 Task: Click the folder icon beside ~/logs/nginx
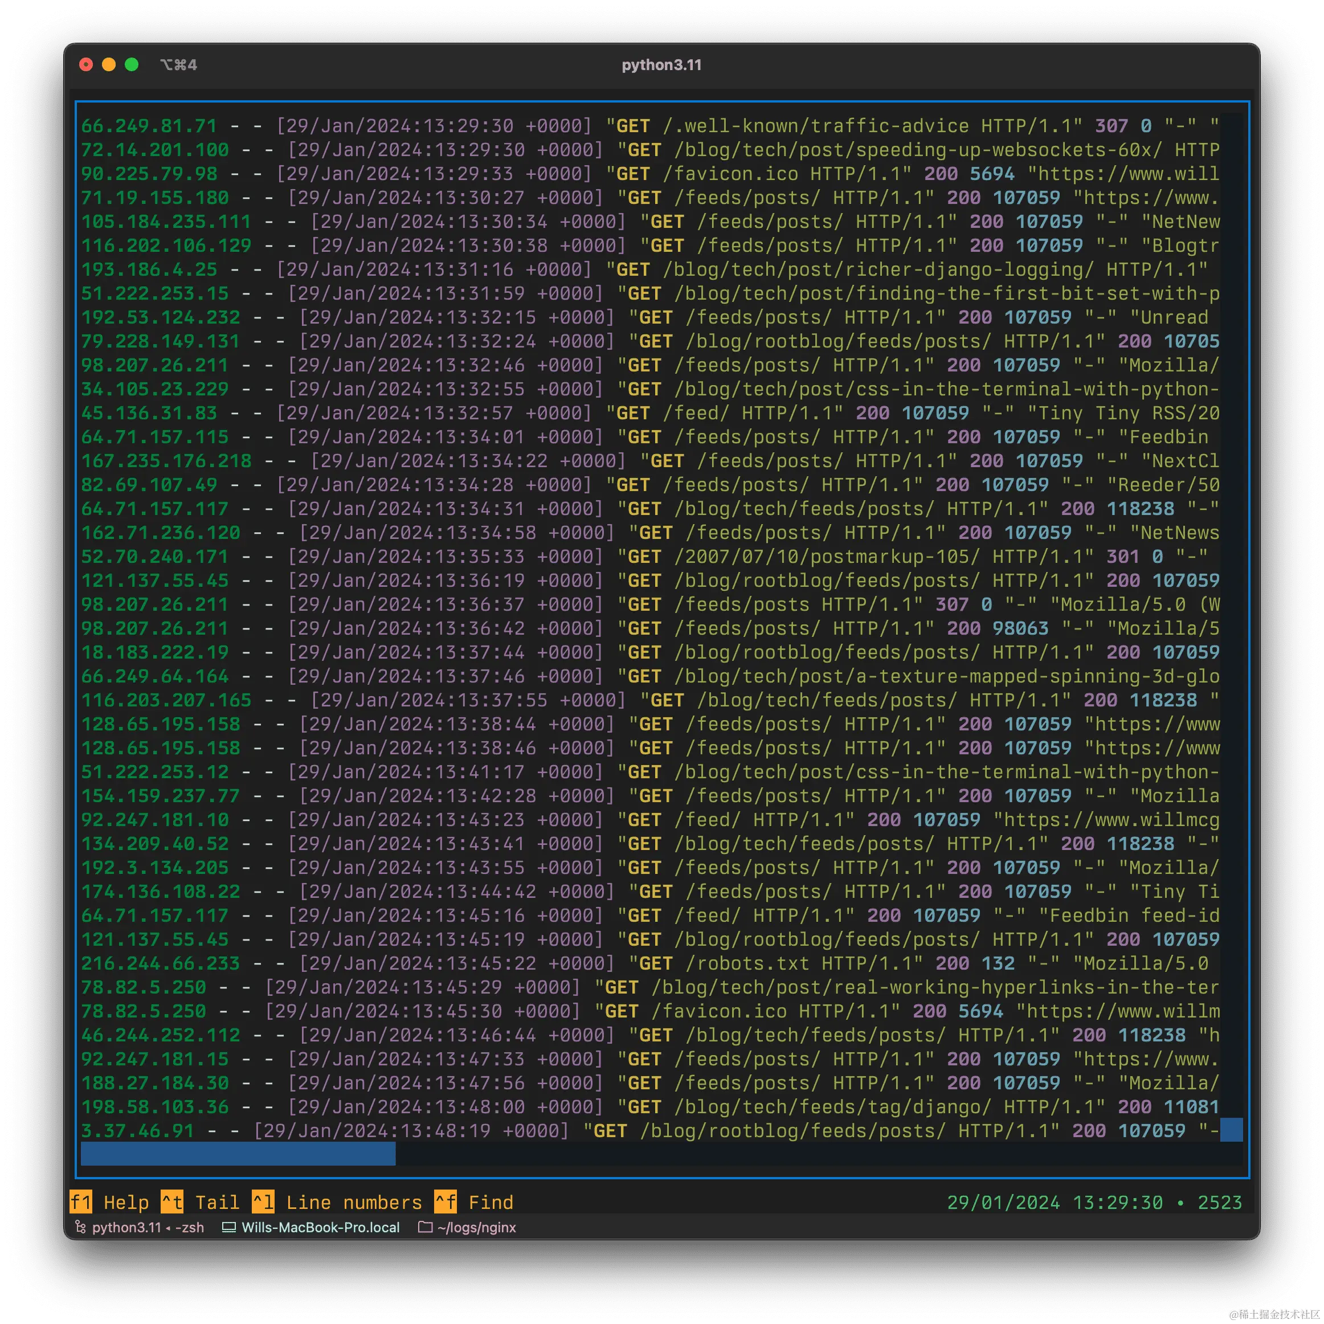425,1227
